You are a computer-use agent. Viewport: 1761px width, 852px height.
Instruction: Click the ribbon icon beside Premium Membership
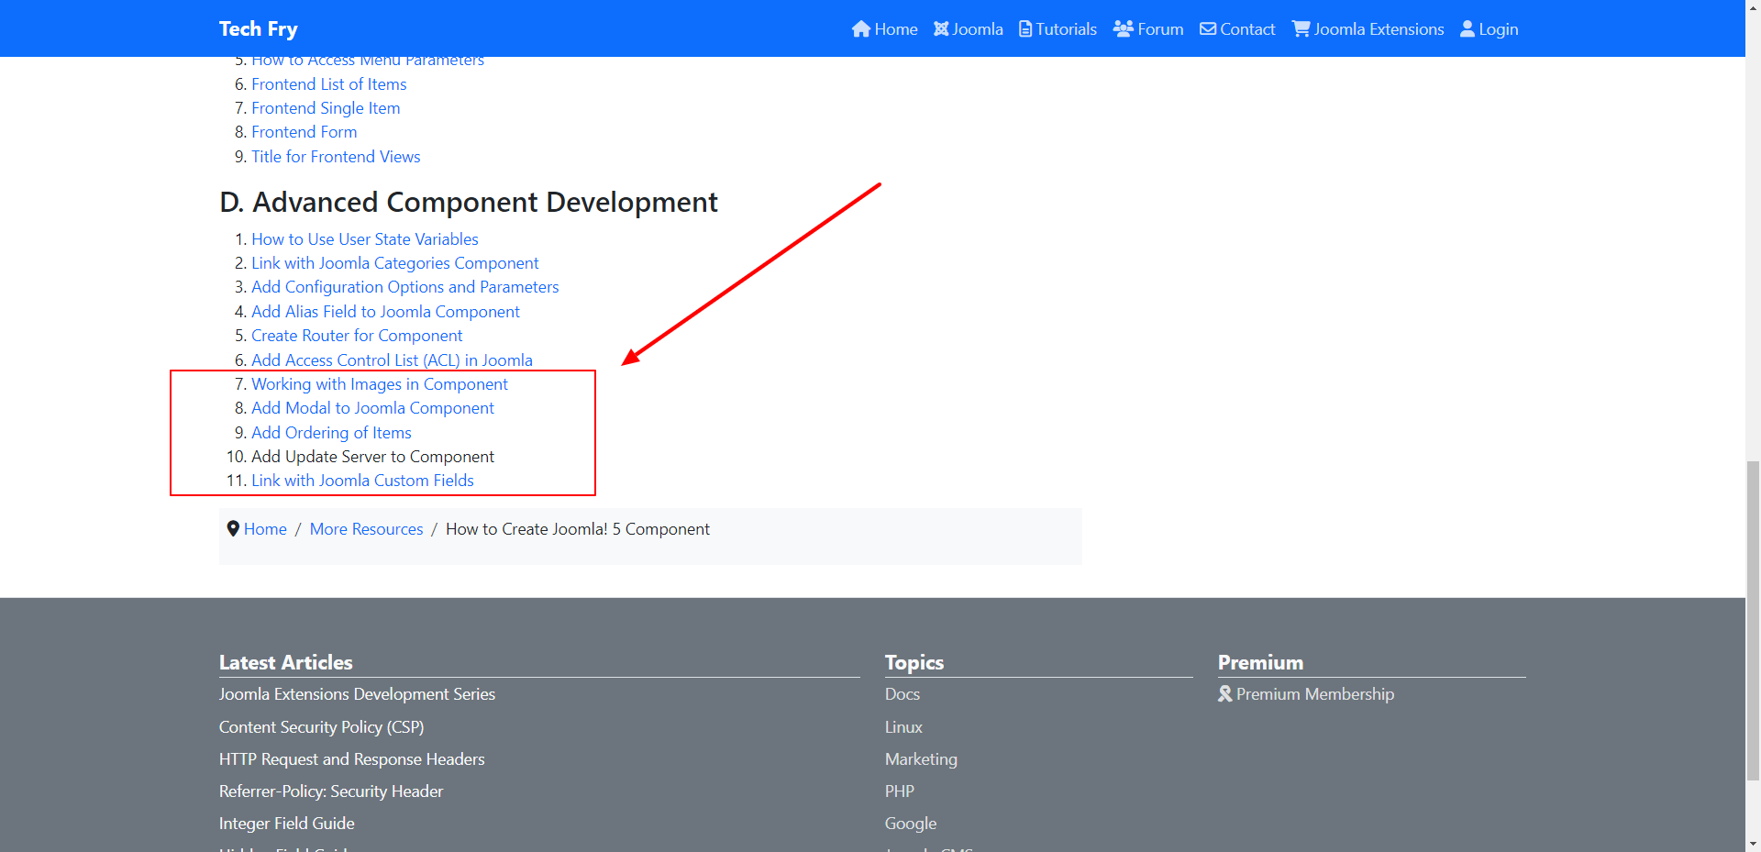[1225, 694]
